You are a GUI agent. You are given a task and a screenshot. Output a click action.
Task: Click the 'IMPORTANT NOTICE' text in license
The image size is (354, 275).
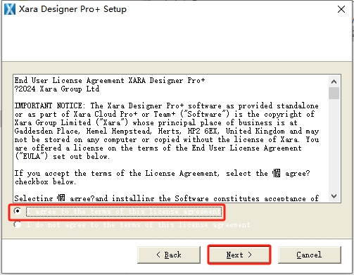(48, 105)
